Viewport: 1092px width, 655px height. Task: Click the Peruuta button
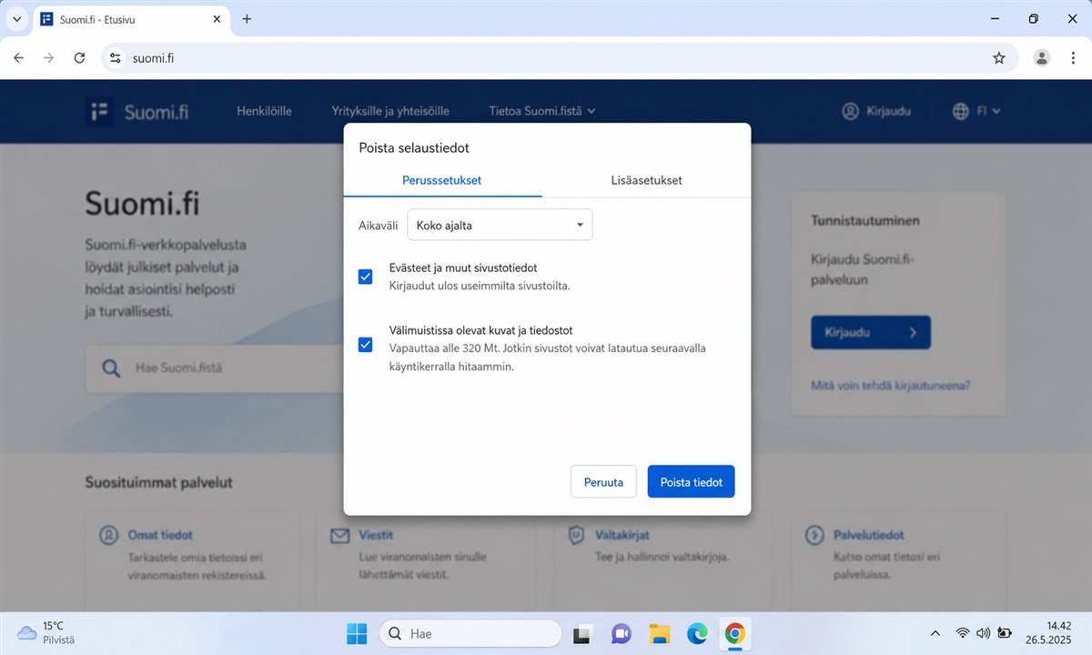pyautogui.click(x=603, y=482)
